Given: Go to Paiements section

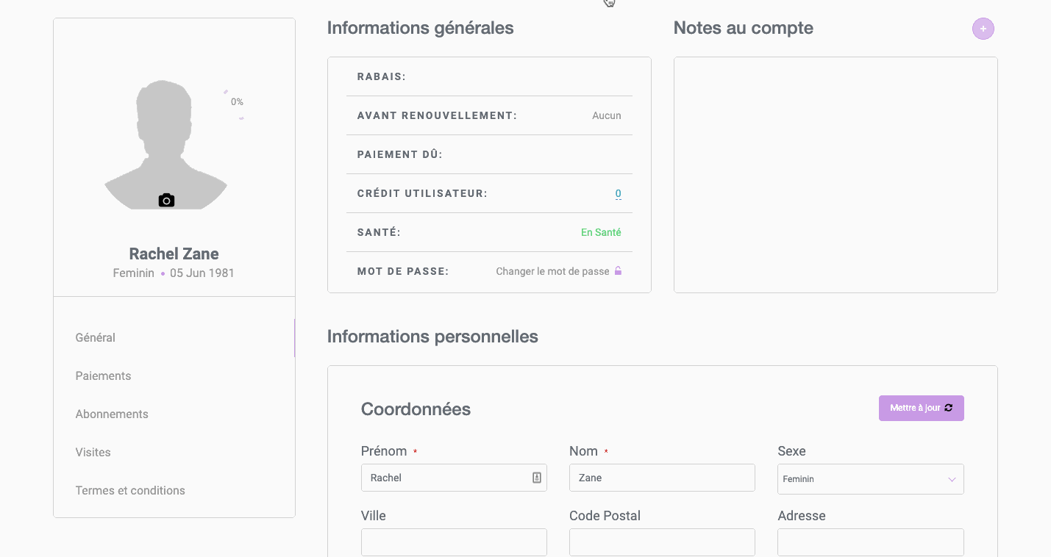Looking at the screenshot, I should pos(103,376).
